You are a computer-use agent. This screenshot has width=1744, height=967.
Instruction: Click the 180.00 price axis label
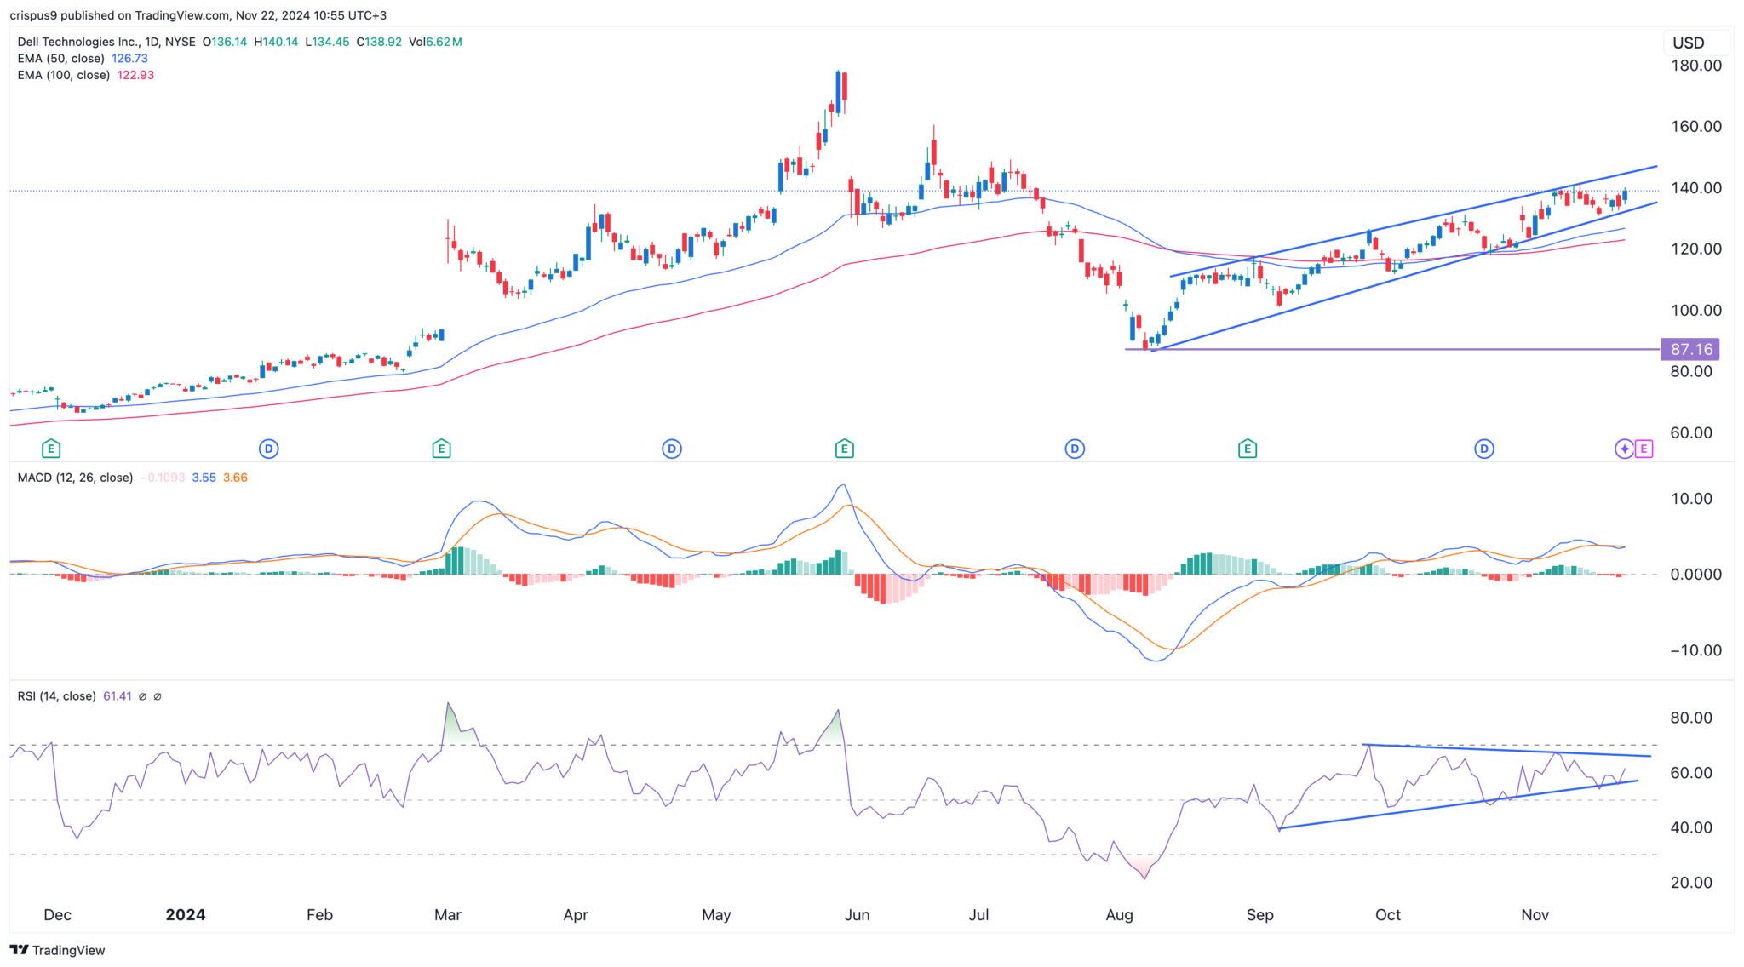click(x=1695, y=66)
